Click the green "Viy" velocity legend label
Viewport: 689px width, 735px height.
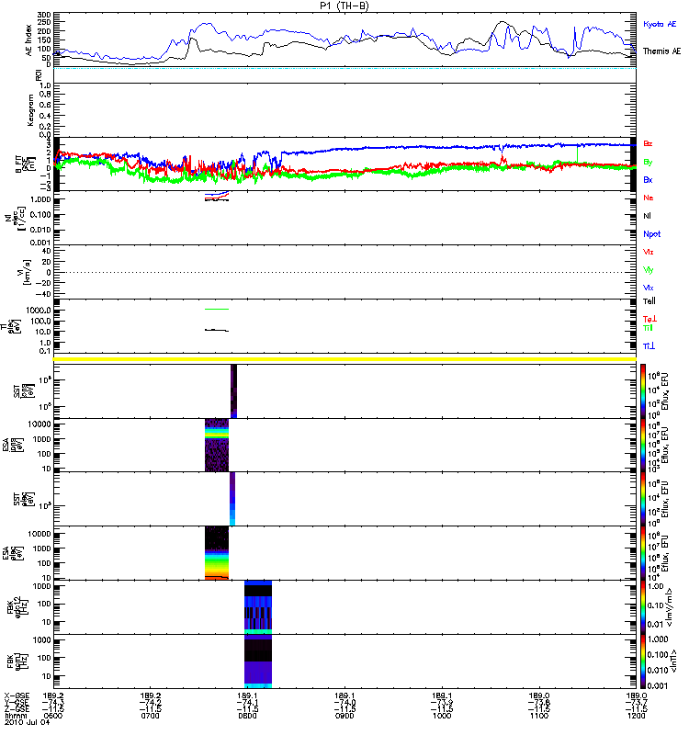649,270
